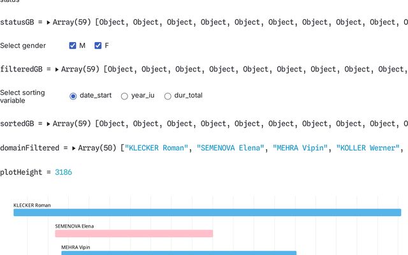Choose year_iu as sorting variable
408x255 pixels.
pos(124,96)
